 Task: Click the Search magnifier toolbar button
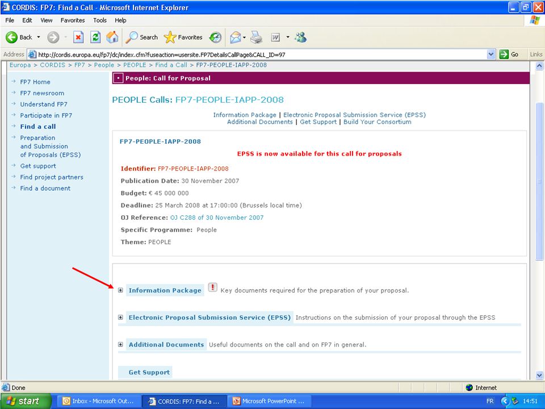[141, 37]
